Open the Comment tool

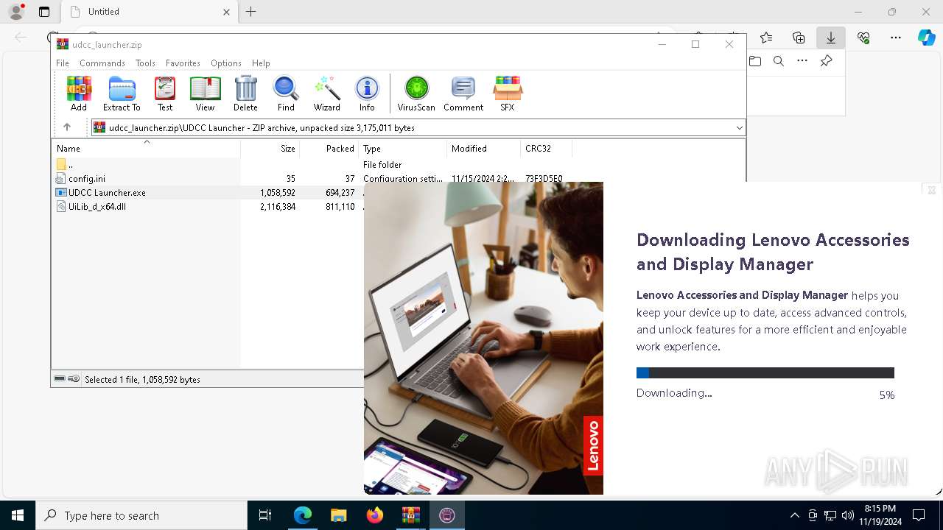(x=463, y=93)
